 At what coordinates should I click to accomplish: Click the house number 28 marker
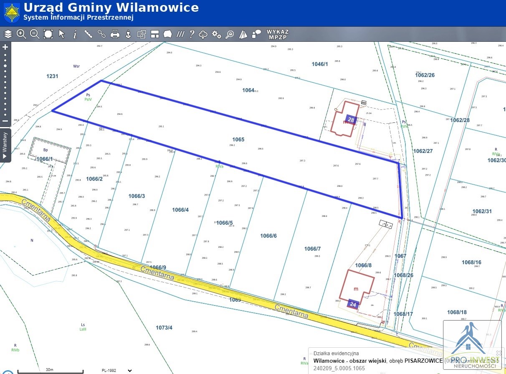352,120
